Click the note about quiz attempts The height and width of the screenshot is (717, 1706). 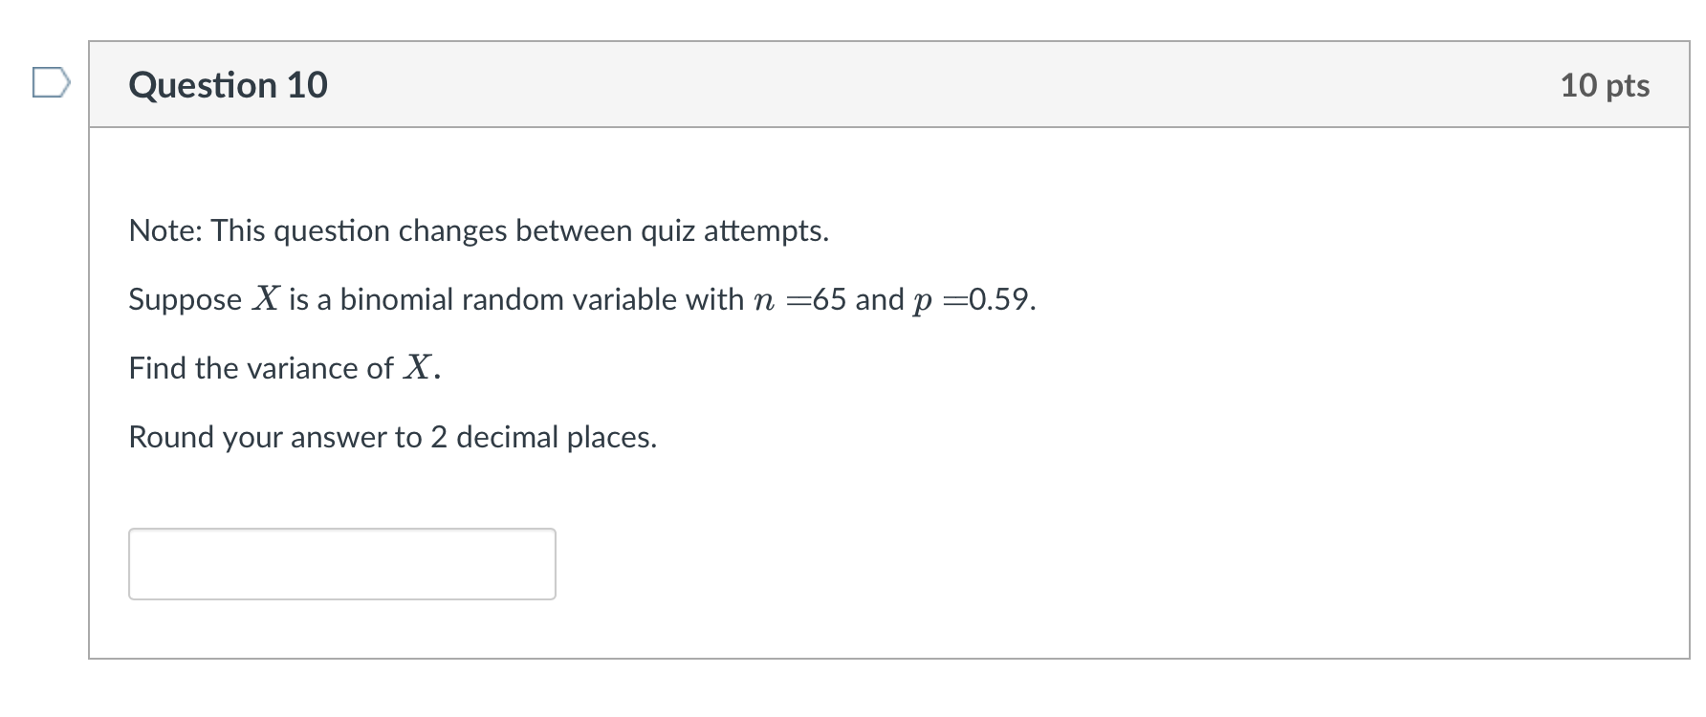(478, 230)
